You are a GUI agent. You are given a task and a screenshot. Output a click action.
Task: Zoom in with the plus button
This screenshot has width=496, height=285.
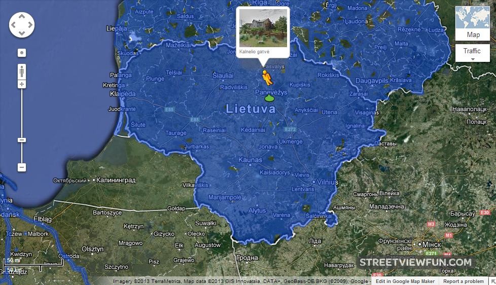pyautogui.click(x=22, y=84)
